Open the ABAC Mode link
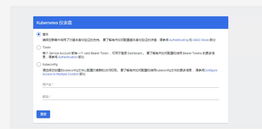This screenshot has height=129, width=262. (x=201, y=40)
